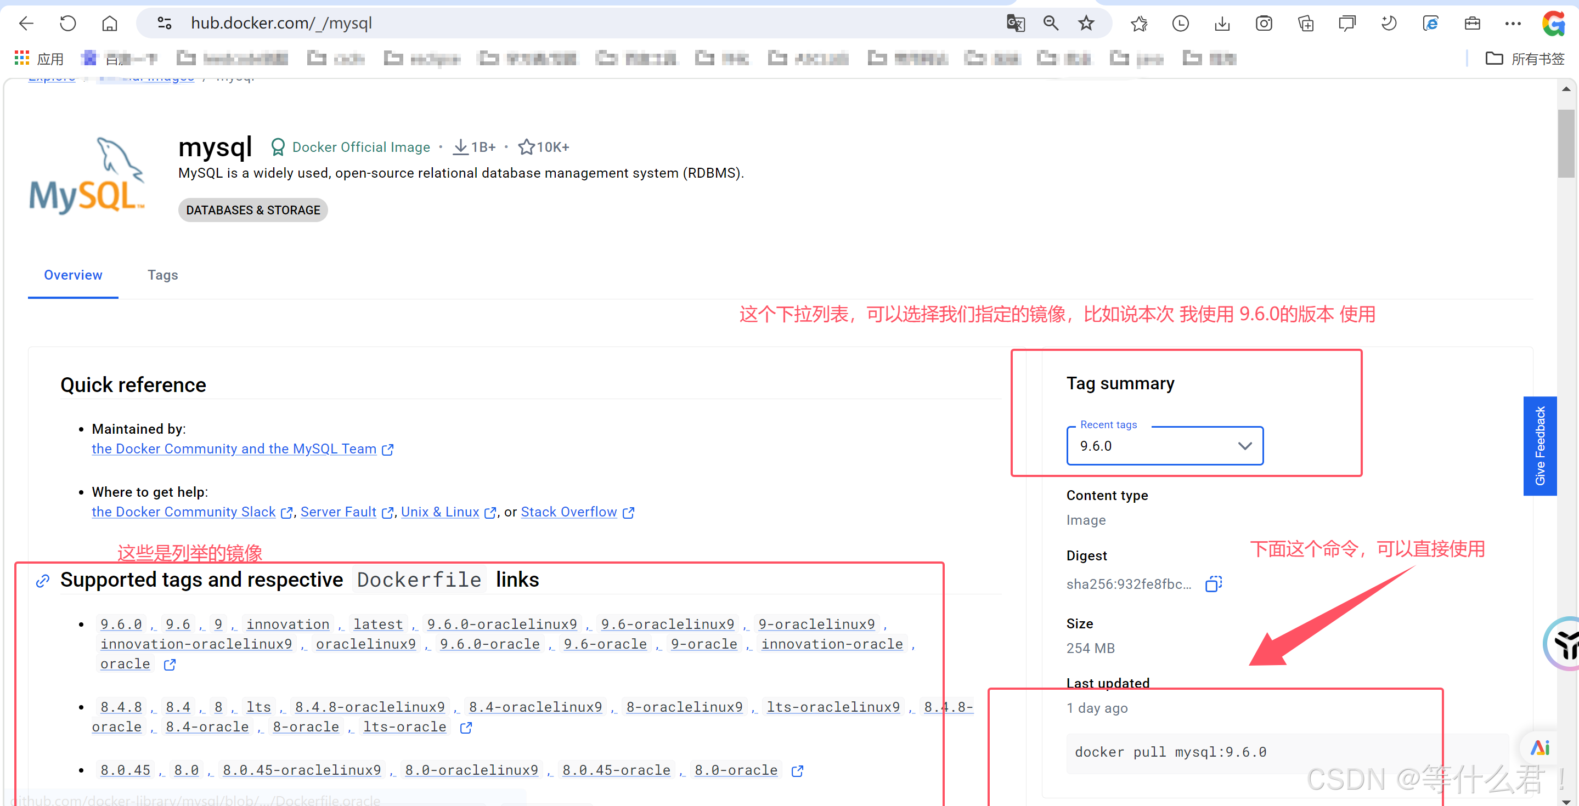Open browser history clock icon

(x=1180, y=24)
